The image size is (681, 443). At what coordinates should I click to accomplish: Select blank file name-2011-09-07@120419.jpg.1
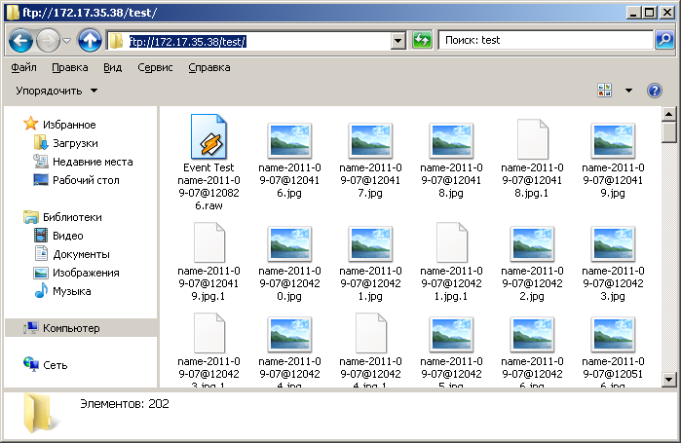[x=208, y=263]
